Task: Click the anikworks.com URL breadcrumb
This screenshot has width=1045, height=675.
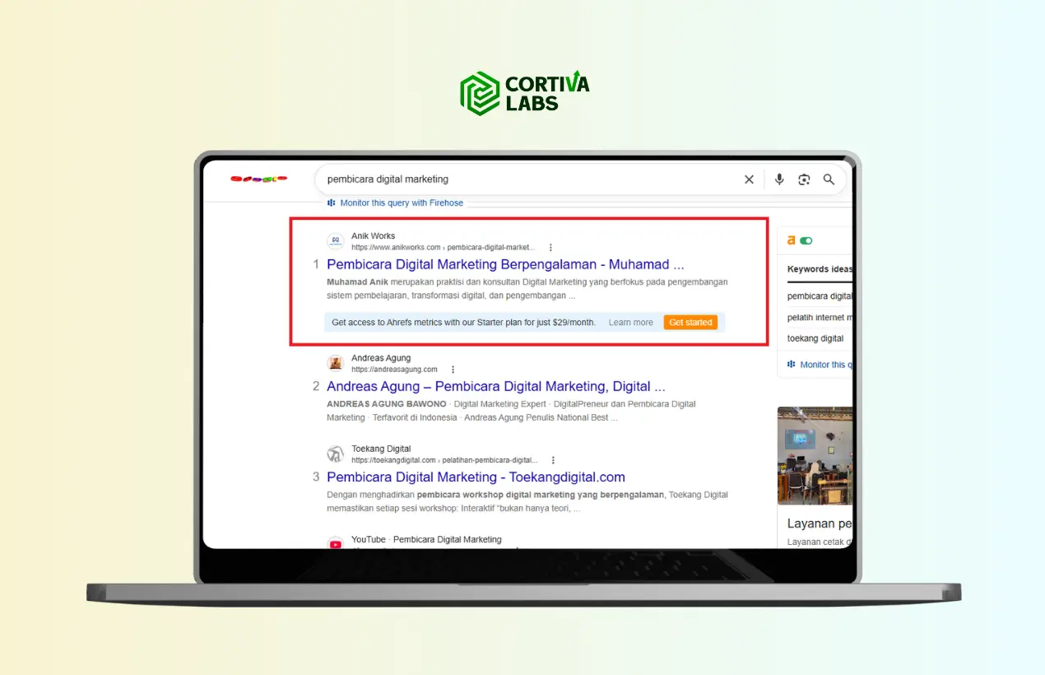Action: (443, 247)
